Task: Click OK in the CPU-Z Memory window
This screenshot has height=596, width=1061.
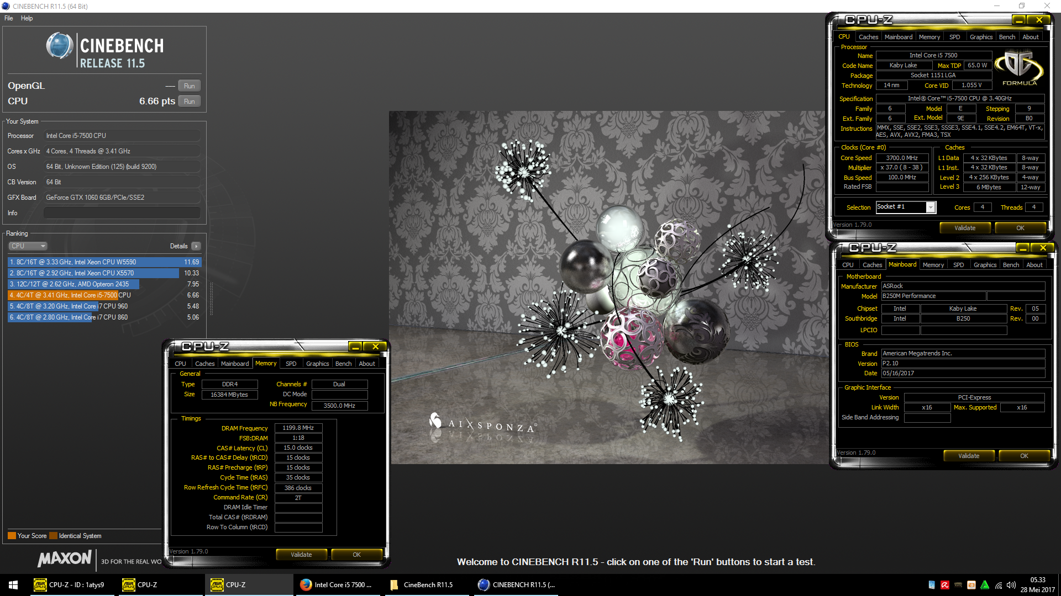Action: [x=357, y=555]
